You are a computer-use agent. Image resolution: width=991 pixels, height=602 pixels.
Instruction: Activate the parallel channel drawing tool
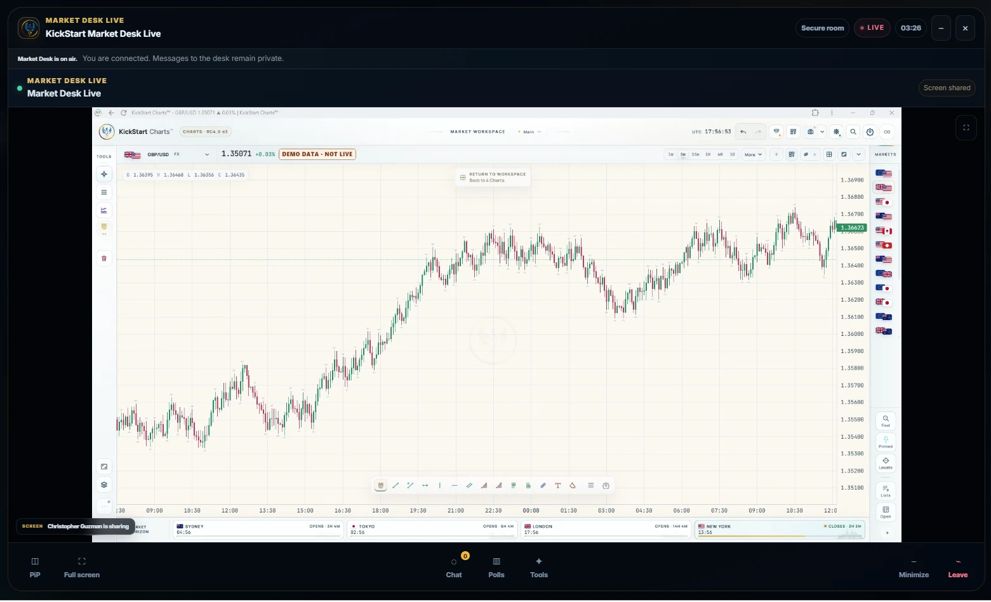pos(469,486)
